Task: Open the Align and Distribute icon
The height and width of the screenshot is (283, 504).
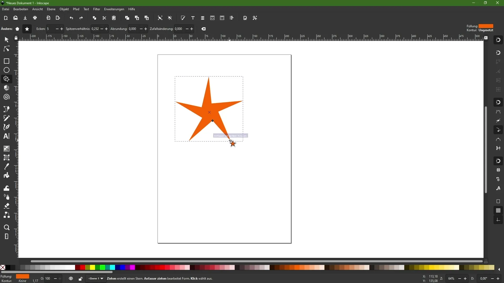Action: coord(232,18)
